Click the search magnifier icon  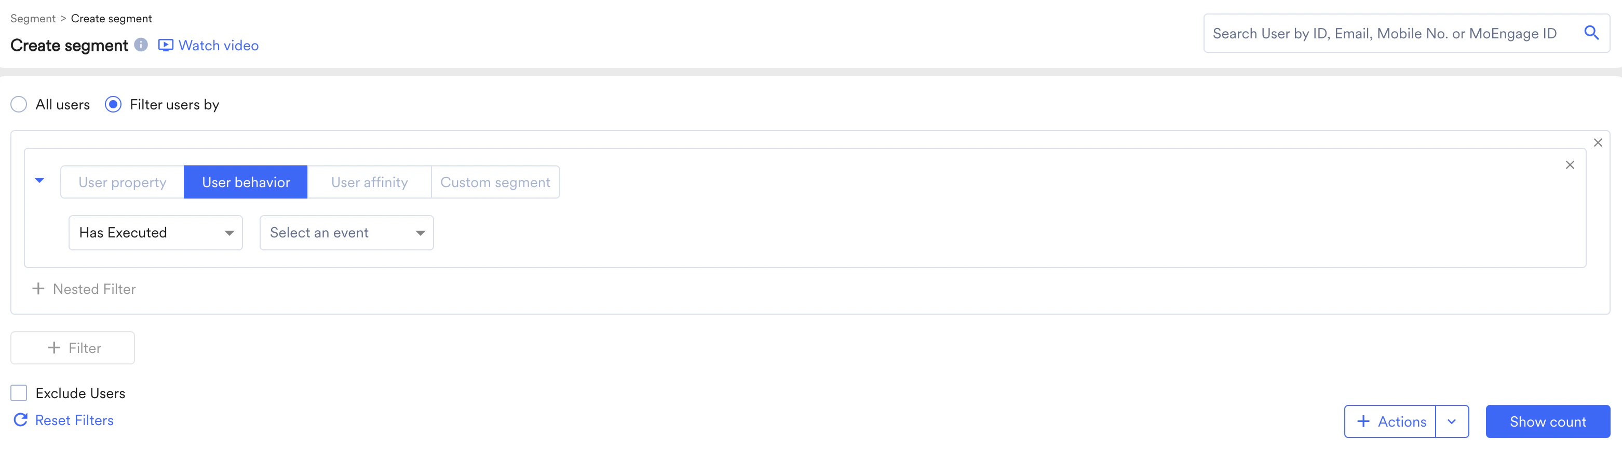click(x=1592, y=33)
